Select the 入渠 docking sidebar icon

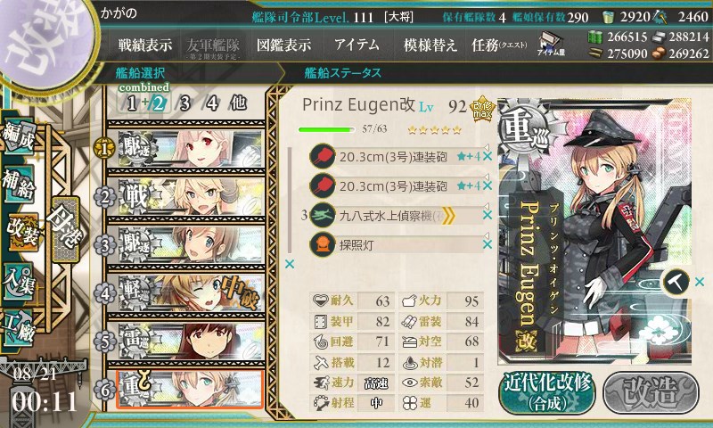(19, 282)
